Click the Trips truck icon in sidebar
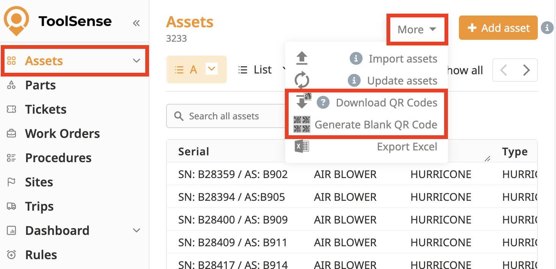The width and height of the screenshot is (556, 269). point(11,206)
